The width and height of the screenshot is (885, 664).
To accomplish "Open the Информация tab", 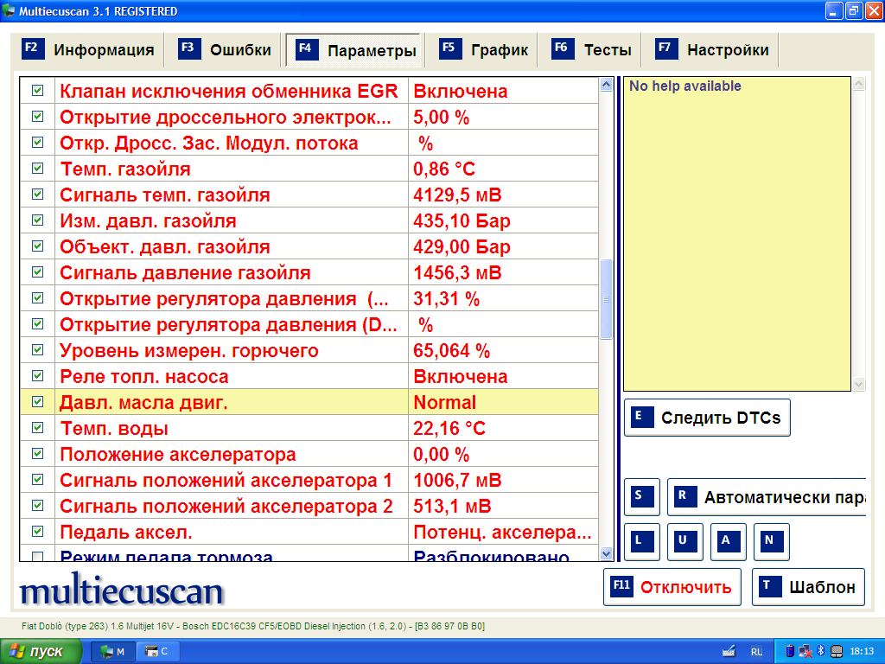I will pos(88,49).
